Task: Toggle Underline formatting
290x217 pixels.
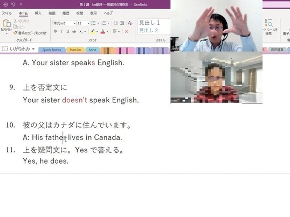Action: (x=68, y=31)
